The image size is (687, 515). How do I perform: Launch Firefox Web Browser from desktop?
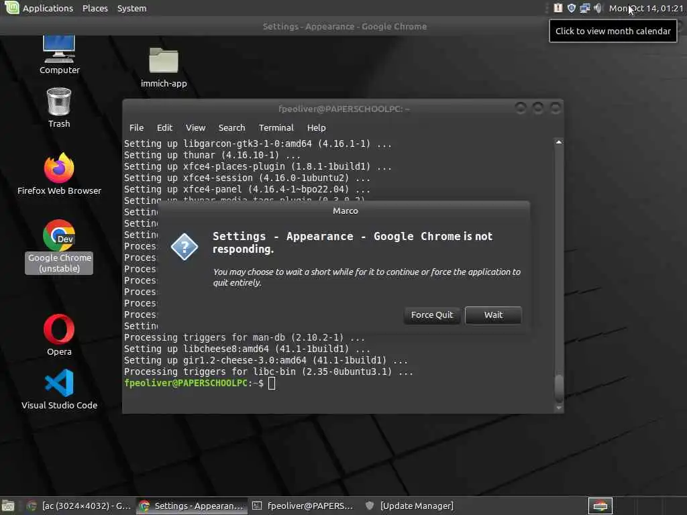click(x=59, y=174)
